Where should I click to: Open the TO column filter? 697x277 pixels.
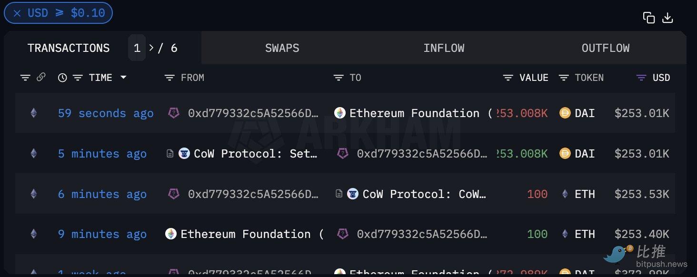[339, 78]
